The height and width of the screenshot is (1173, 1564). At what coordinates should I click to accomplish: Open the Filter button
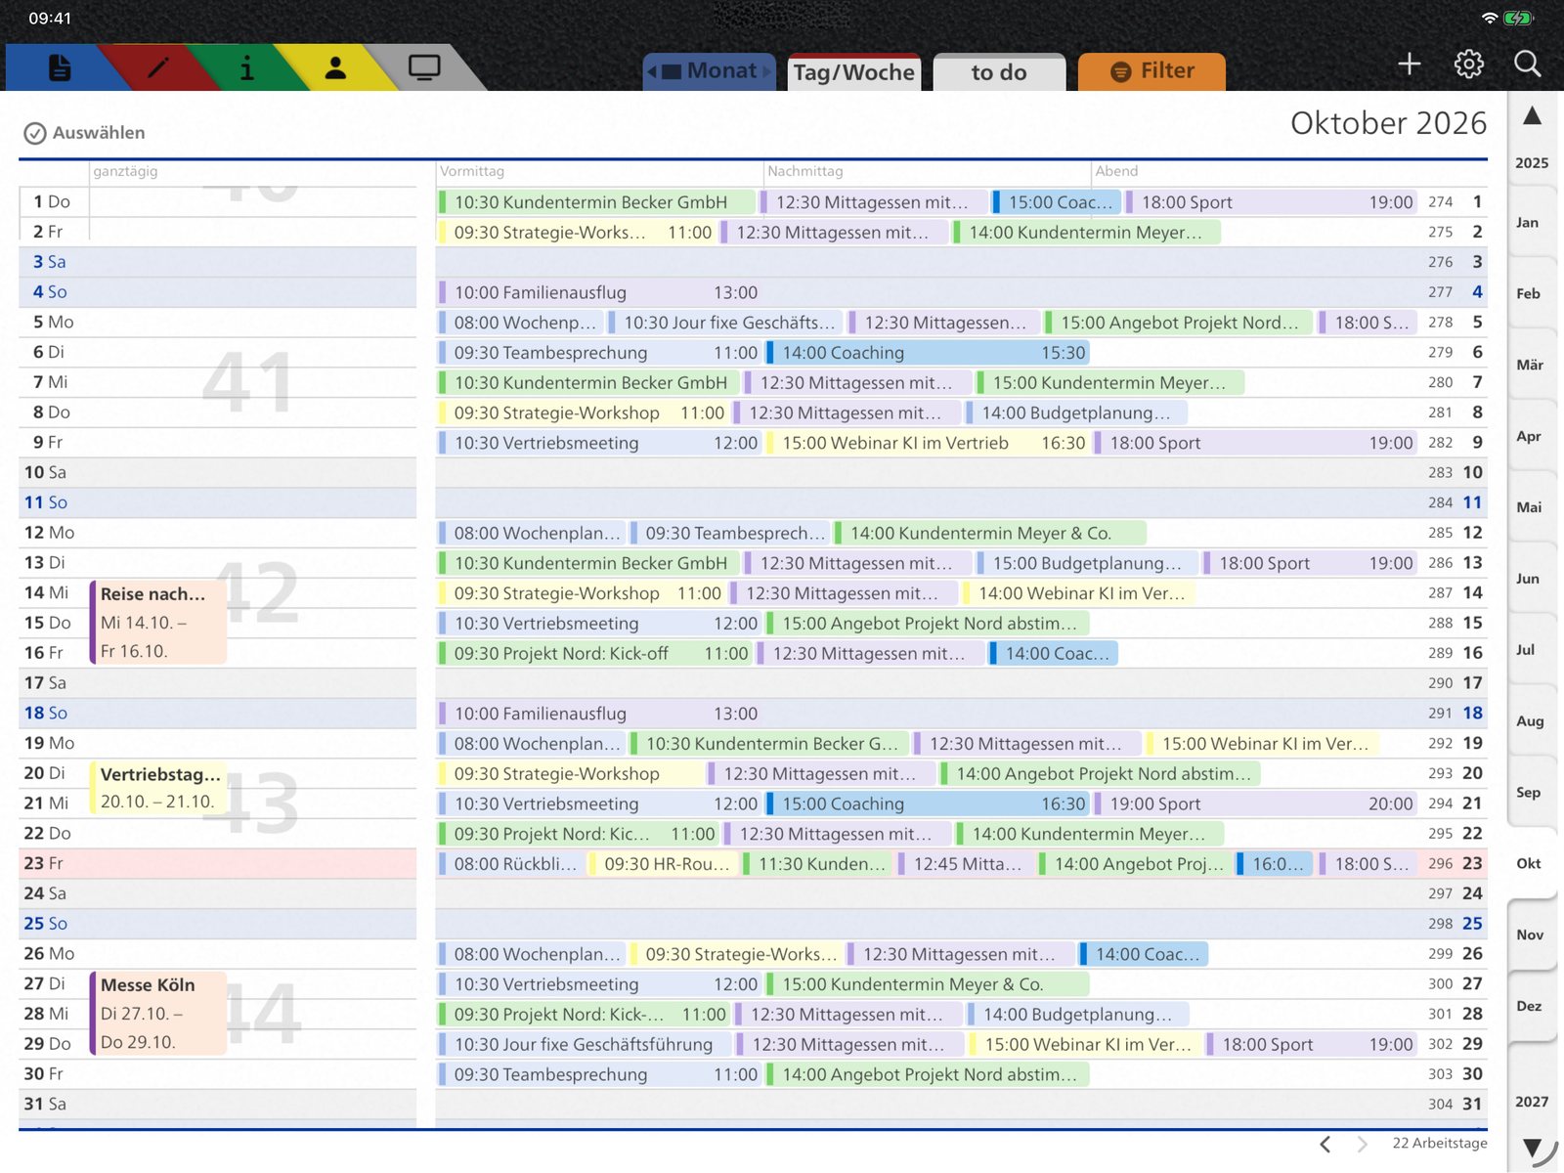tap(1151, 71)
